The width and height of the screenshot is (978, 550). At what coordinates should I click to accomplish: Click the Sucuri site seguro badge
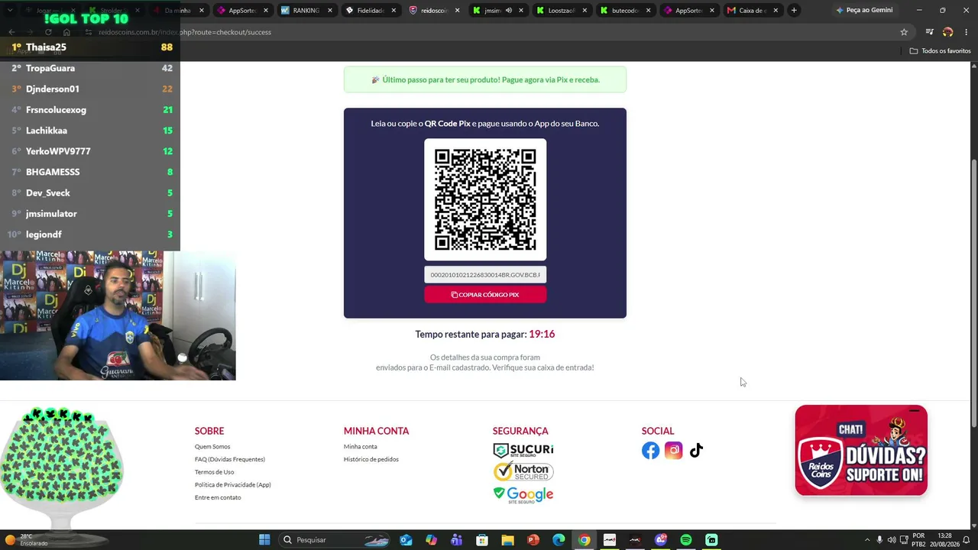(523, 451)
